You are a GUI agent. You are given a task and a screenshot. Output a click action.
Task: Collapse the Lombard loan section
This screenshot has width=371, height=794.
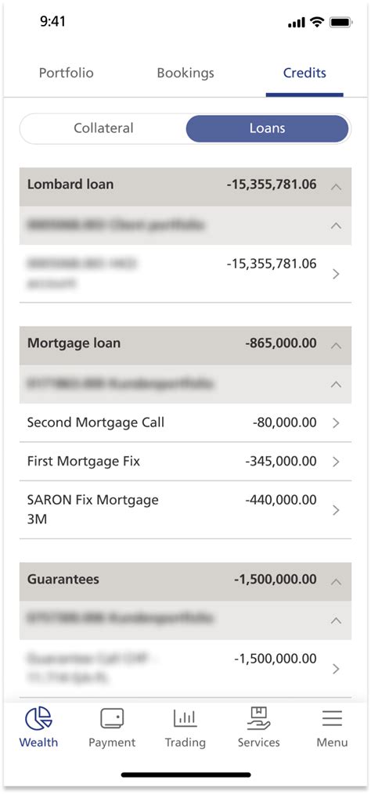click(336, 187)
